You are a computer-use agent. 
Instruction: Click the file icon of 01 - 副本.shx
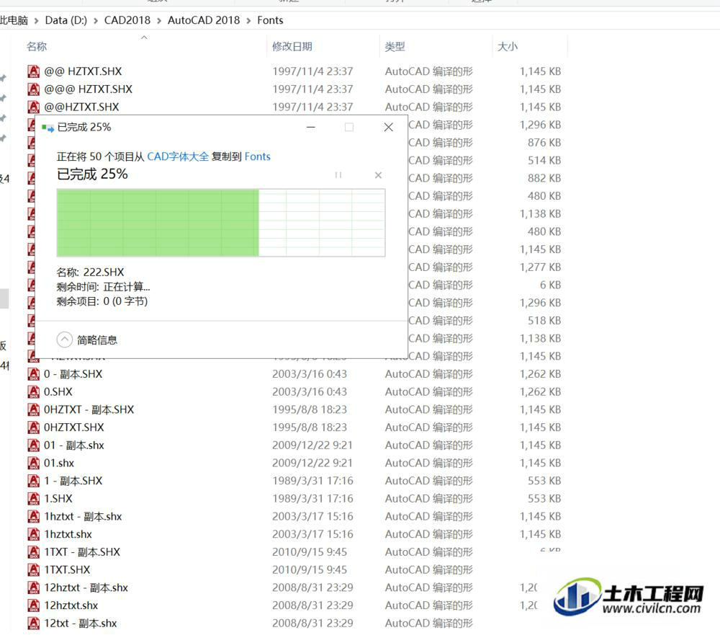tap(34, 445)
